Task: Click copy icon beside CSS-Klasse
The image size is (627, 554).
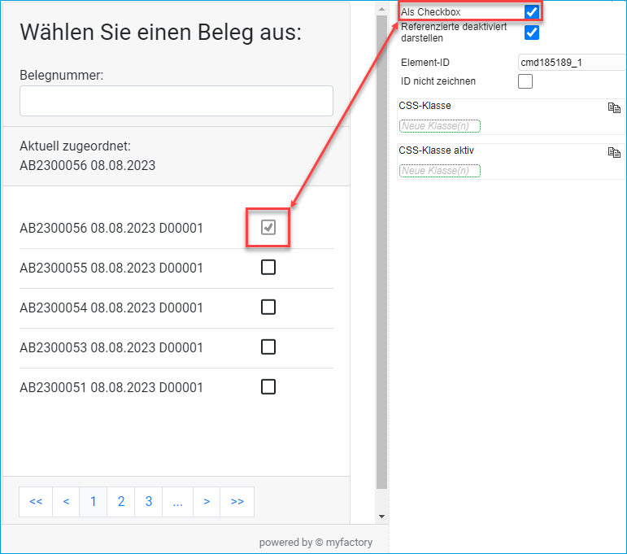Action: coord(614,107)
